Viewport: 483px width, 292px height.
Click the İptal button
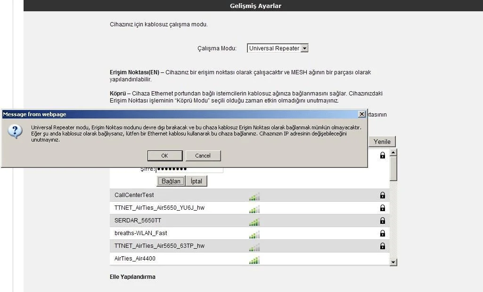[x=196, y=181]
